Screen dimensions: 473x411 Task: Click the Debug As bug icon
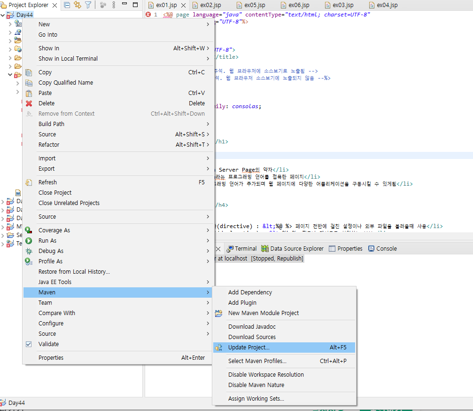(29, 251)
